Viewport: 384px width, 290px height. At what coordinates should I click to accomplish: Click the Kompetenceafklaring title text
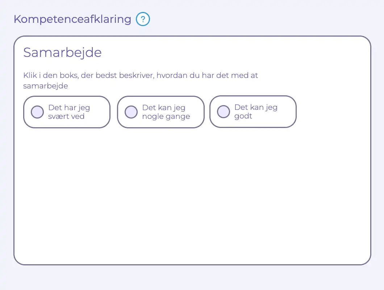[x=72, y=19]
